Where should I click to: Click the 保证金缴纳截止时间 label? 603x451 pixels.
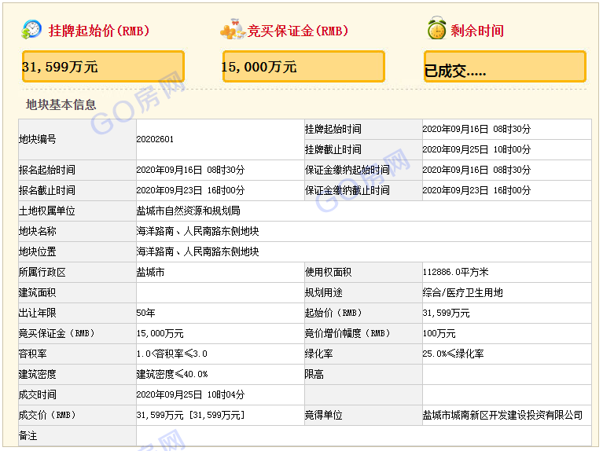pos(347,190)
